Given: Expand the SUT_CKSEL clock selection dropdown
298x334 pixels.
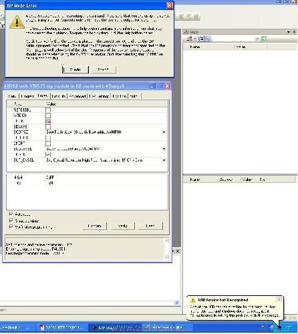Looking at the screenshot, I should tap(164, 160).
